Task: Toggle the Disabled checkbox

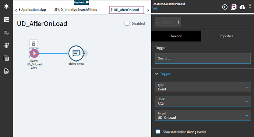Action: point(127,23)
